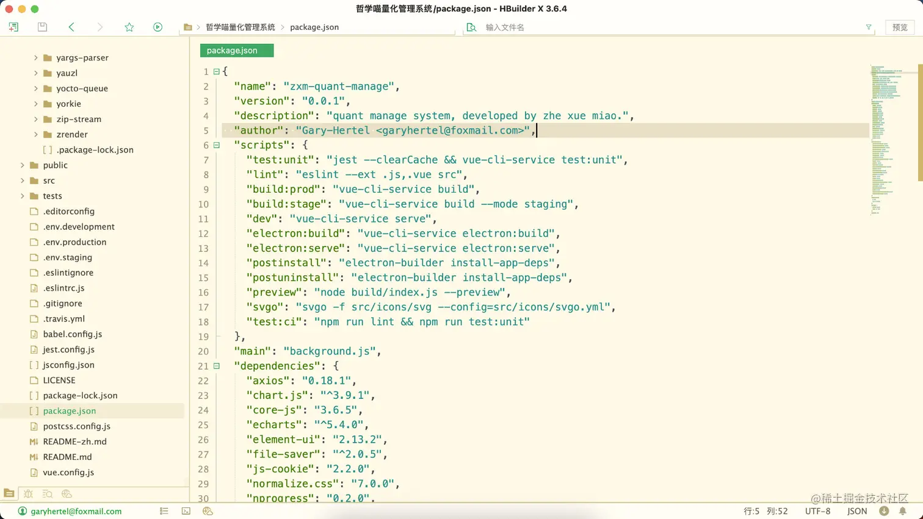
Task: Select the package.json editor tab
Action: coord(237,51)
